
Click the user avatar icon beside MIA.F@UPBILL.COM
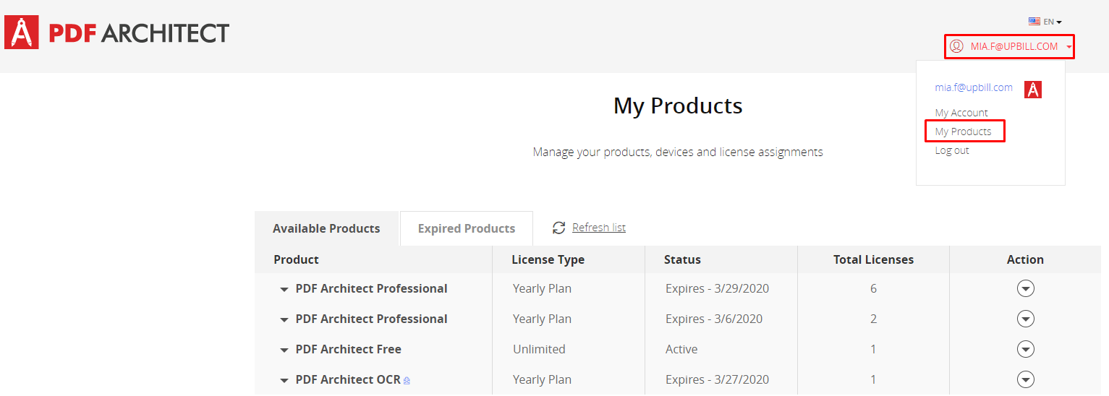[956, 46]
